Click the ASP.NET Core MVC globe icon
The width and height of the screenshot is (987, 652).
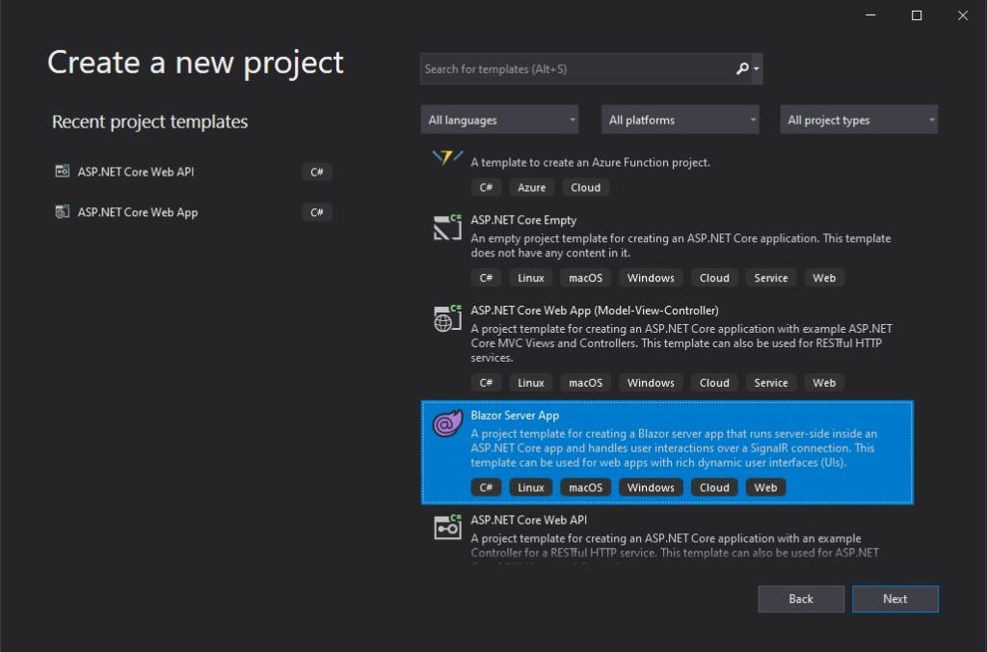(447, 319)
